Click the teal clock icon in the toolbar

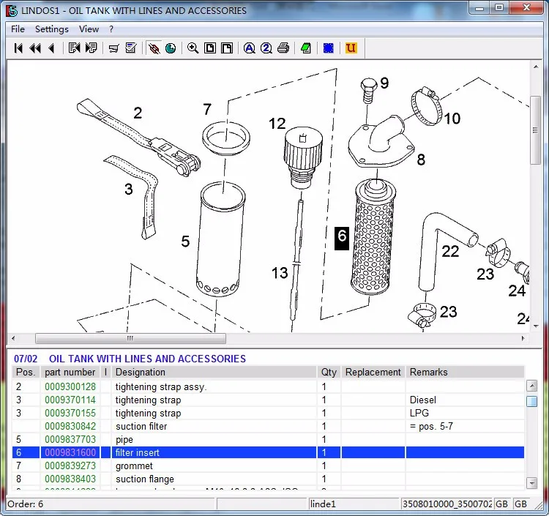171,48
